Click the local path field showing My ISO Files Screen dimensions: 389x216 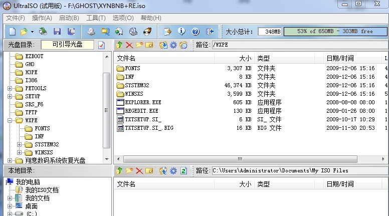click(x=300, y=170)
